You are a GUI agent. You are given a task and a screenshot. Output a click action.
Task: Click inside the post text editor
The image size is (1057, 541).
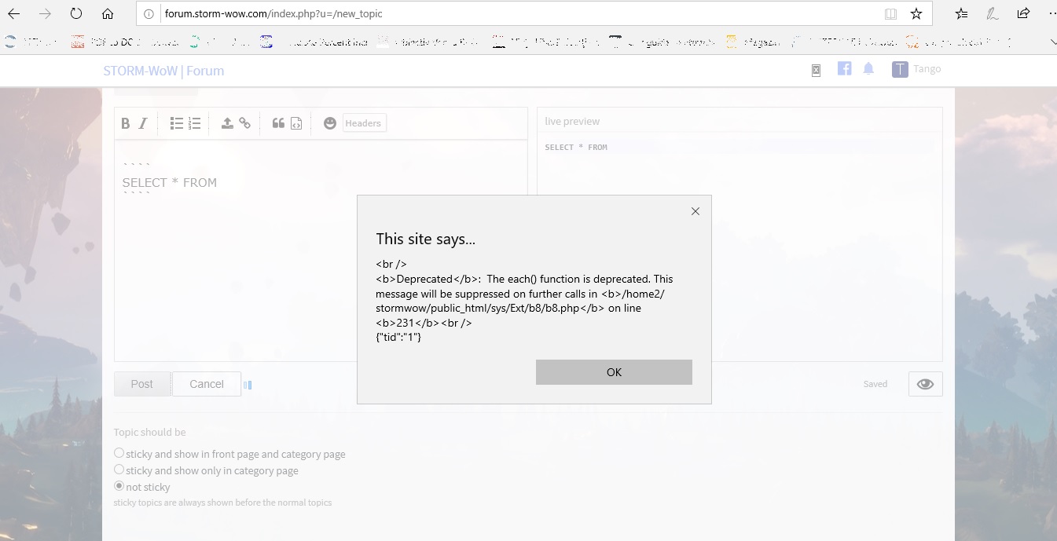(x=321, y=250)
